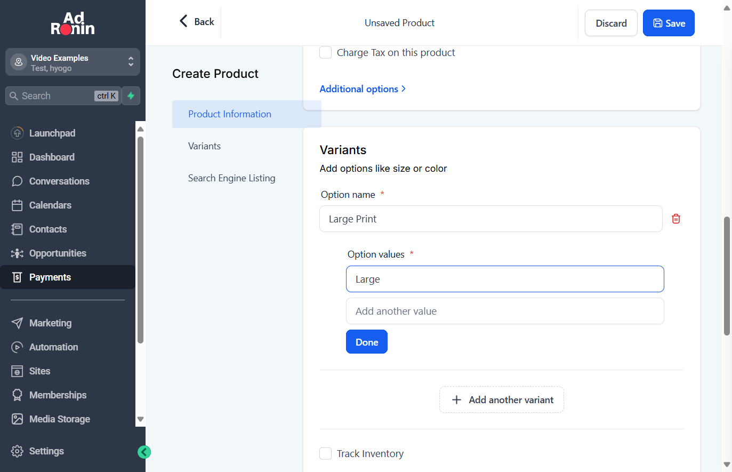Click the Media Storage image icon
Viewport: 732px width, 472px height.
[17, 419]
